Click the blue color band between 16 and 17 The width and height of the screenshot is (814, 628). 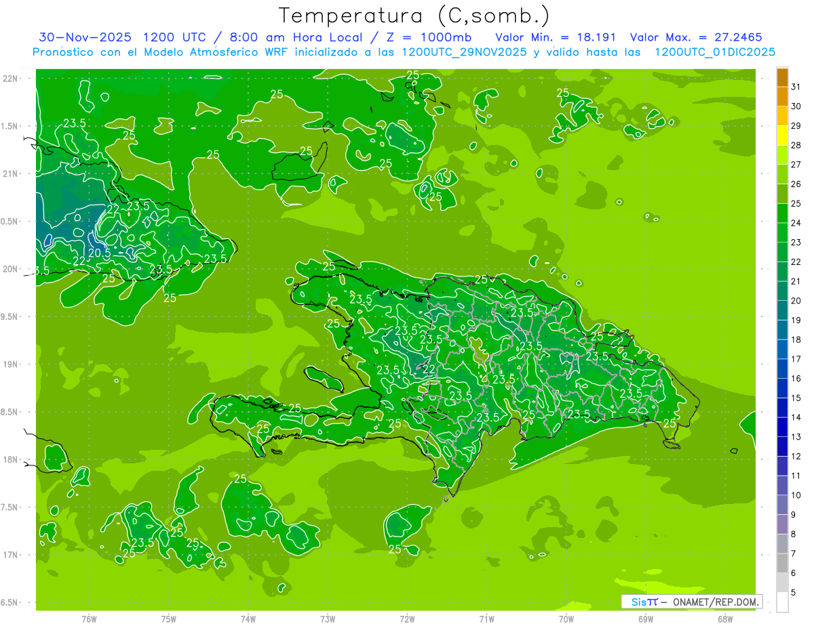[782, 369]
